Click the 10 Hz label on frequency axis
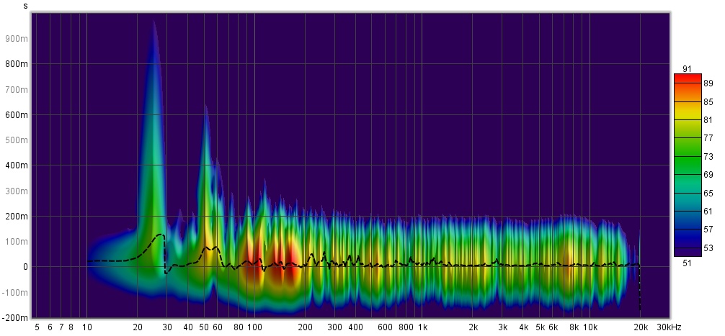 click(x=86, y=327)
